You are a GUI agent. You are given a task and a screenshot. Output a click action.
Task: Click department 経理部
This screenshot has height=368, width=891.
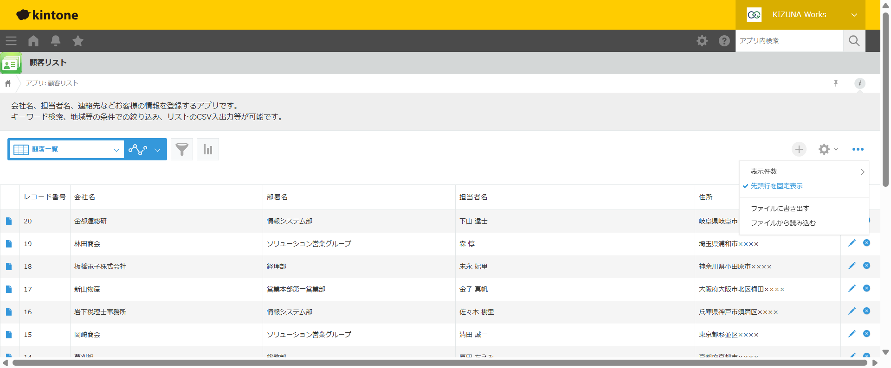pos(277,266)
